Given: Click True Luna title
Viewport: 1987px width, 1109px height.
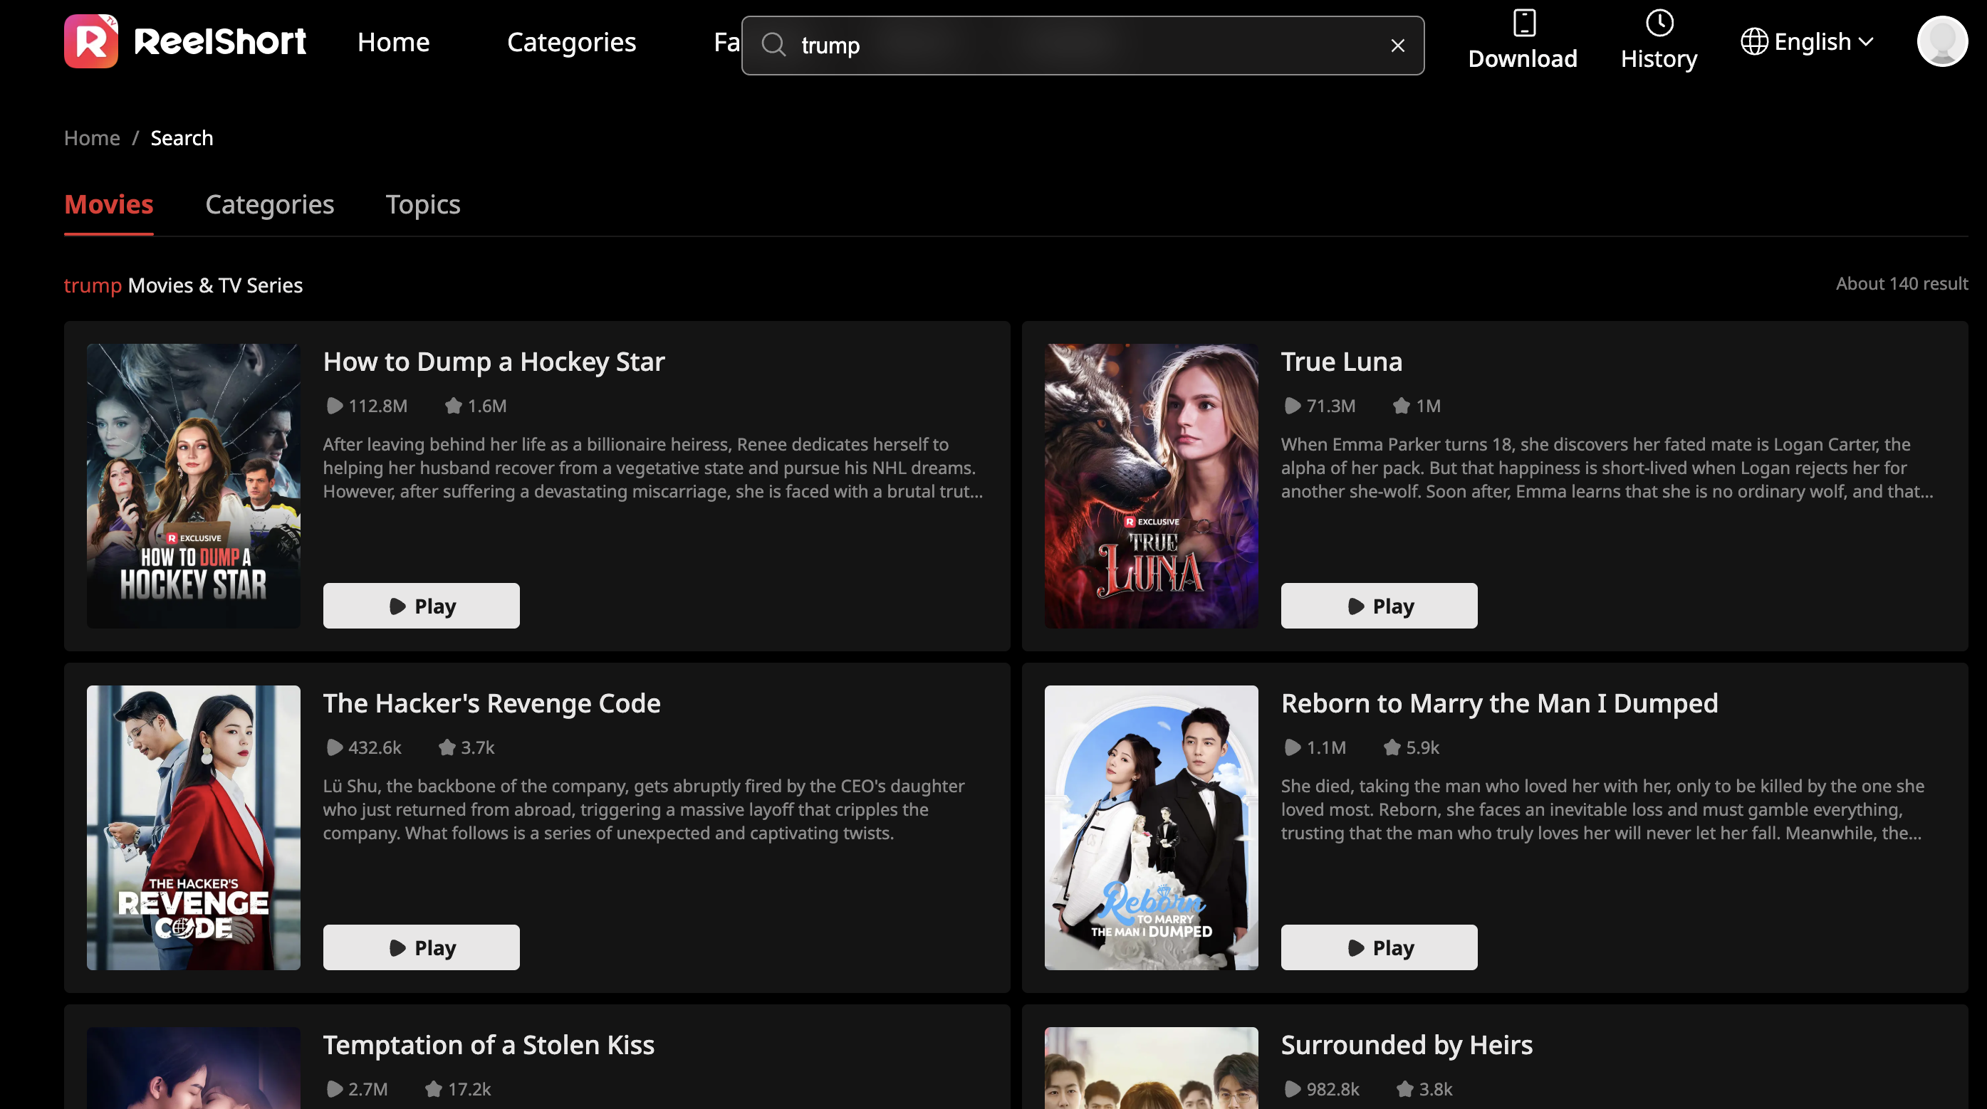Looking at the screenshot, I should [1341, 362].
